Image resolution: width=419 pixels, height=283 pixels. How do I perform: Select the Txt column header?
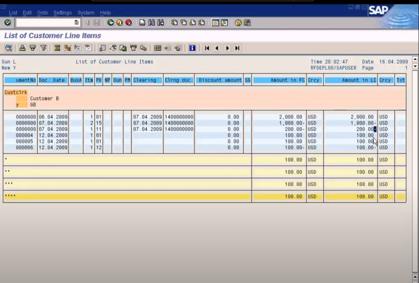[x=401, y=80]
